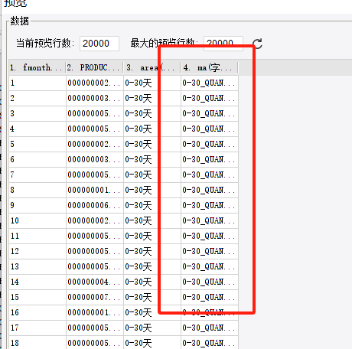This screenshot has height=349, width=352.
Task: Click the refresh preview icon
Action: coord(258,44)
